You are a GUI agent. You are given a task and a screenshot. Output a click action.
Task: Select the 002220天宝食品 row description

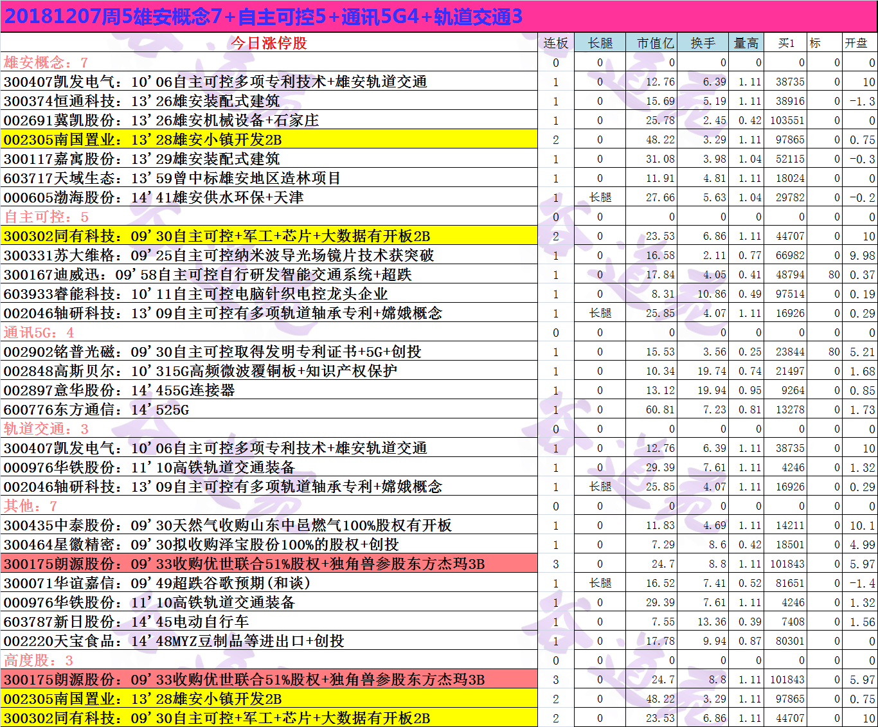(174, 641)
